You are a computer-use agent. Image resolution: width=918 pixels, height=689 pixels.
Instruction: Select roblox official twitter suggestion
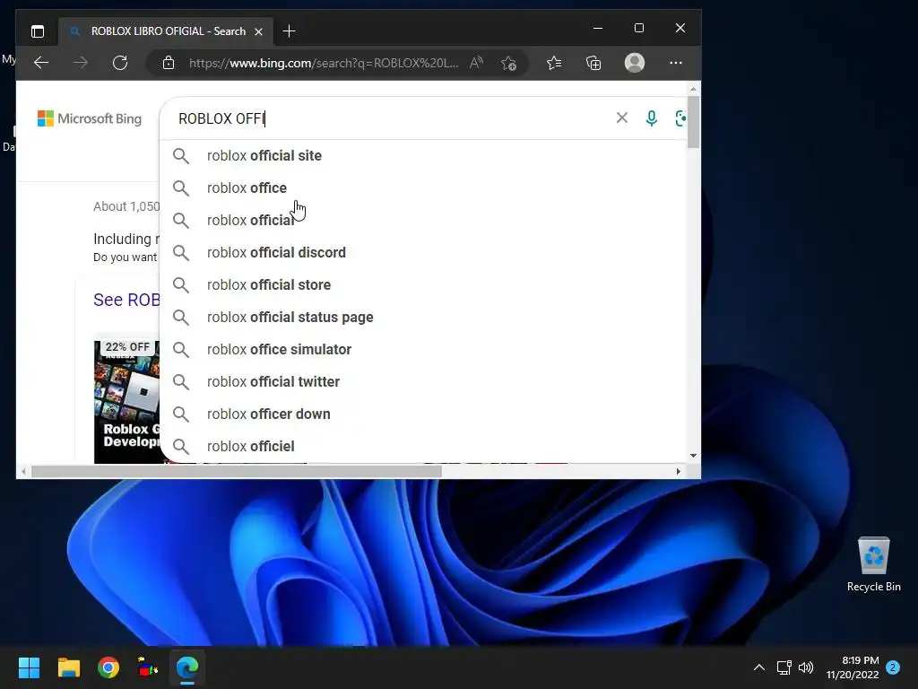pos(423,381)
